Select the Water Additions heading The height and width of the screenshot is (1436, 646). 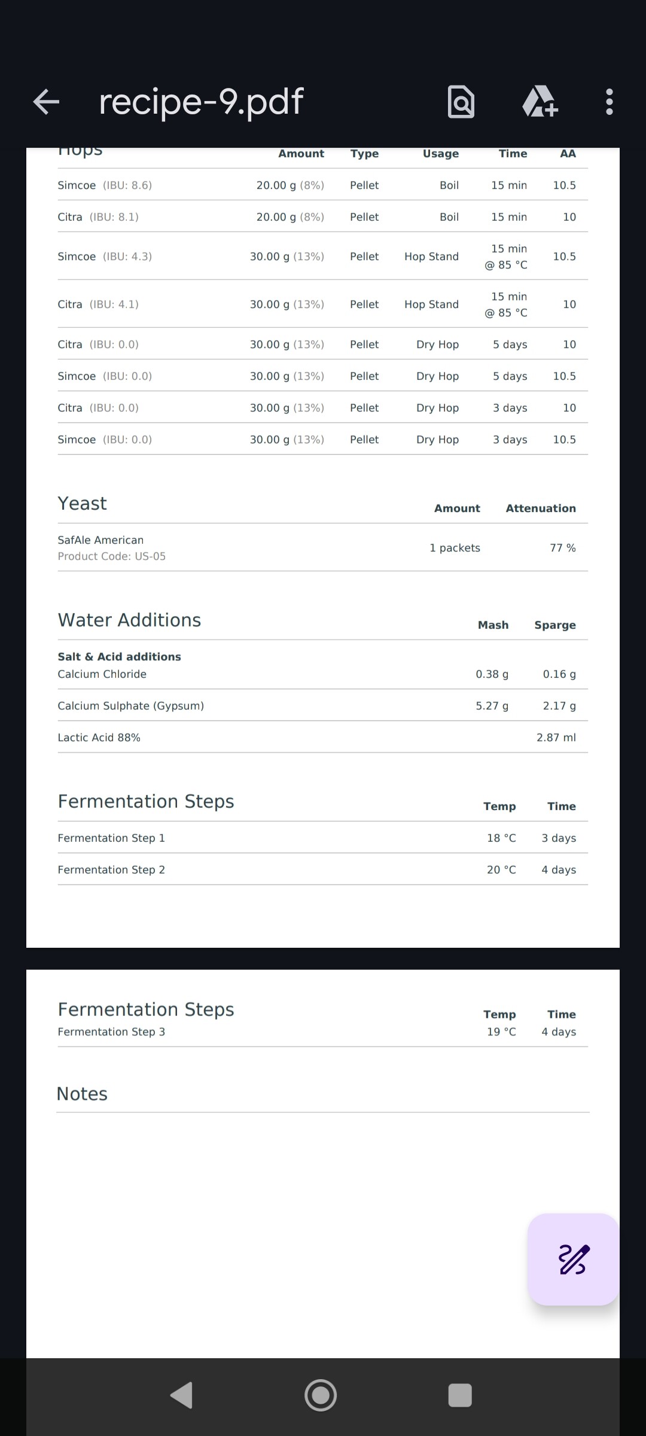click(129, 620)
